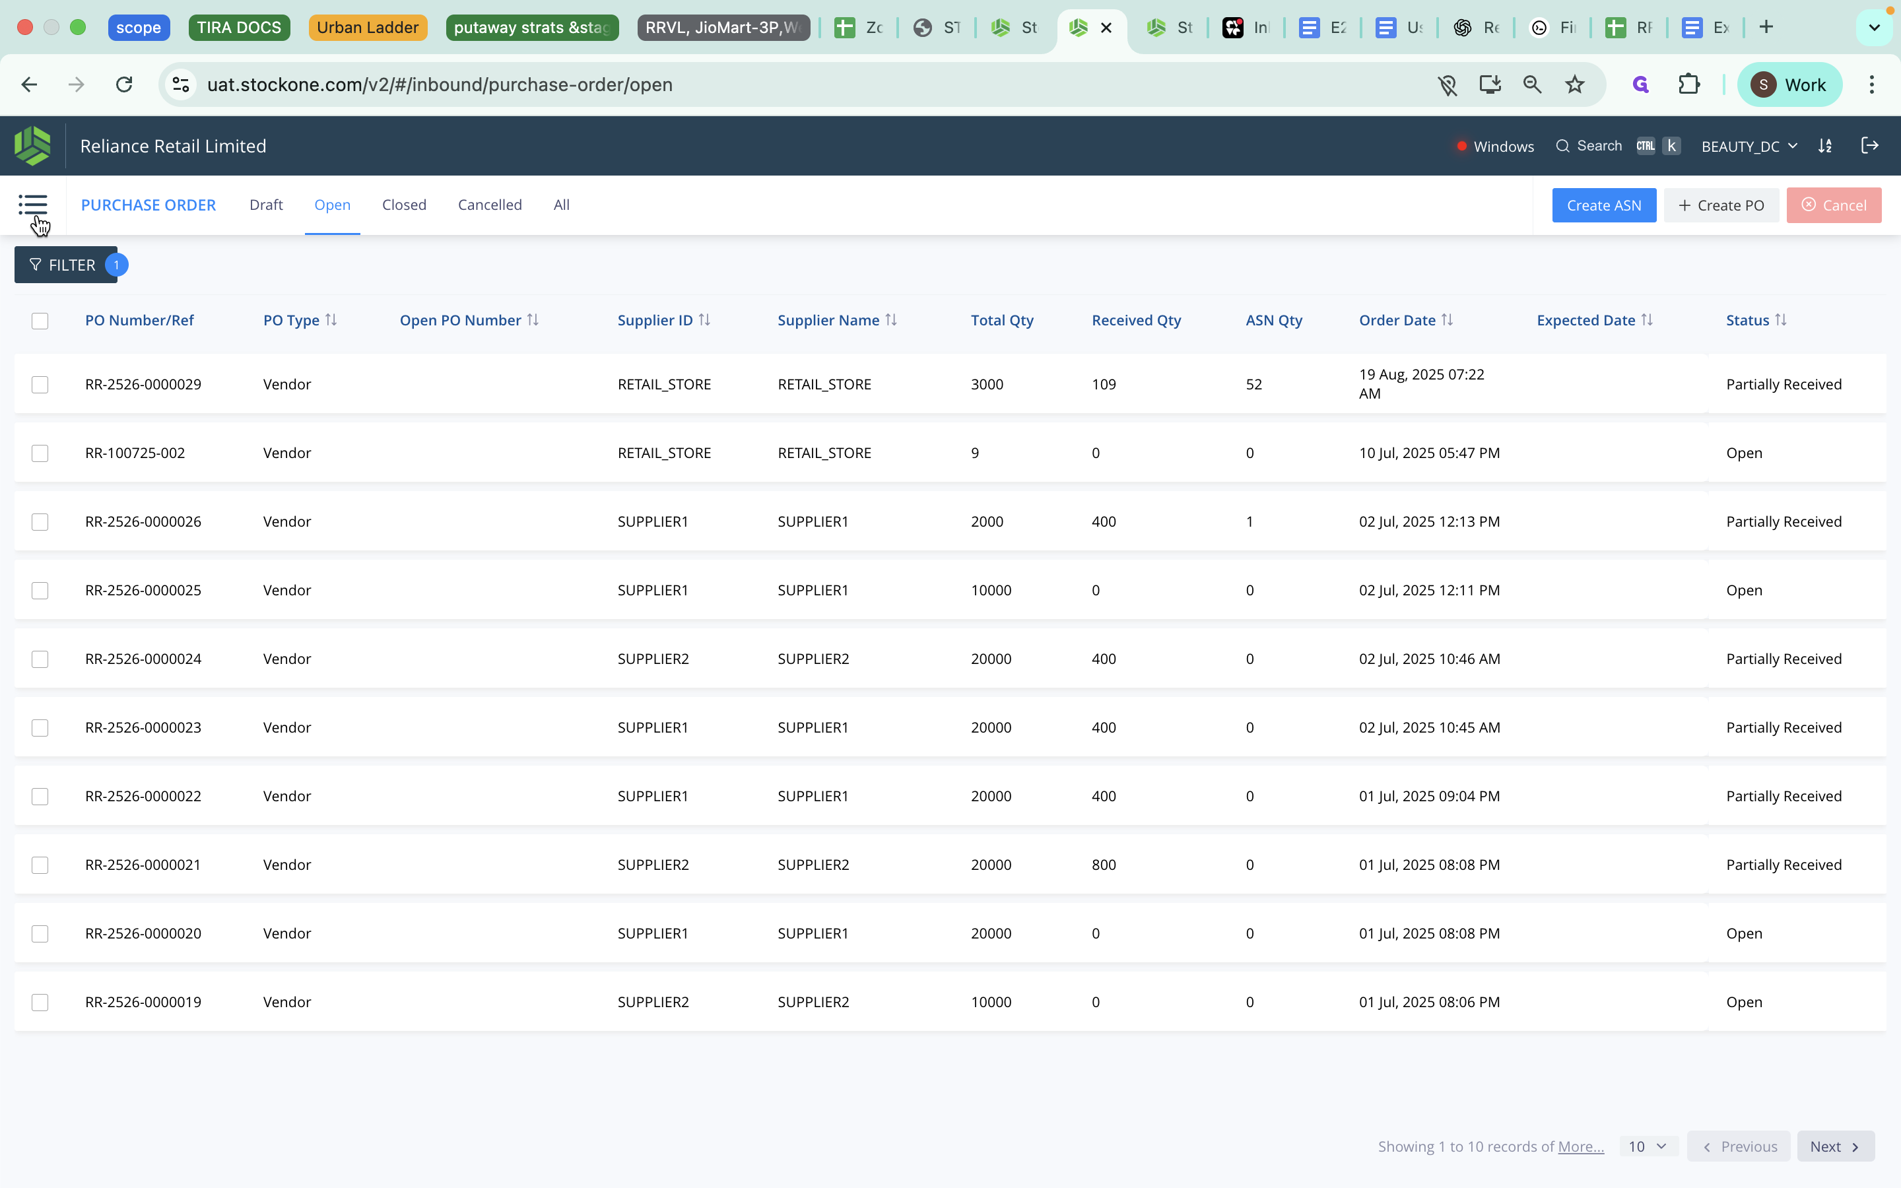1901x1188 pixels.
Task: Sort by PO Type column arrows
Action: (x=331, y=320)
